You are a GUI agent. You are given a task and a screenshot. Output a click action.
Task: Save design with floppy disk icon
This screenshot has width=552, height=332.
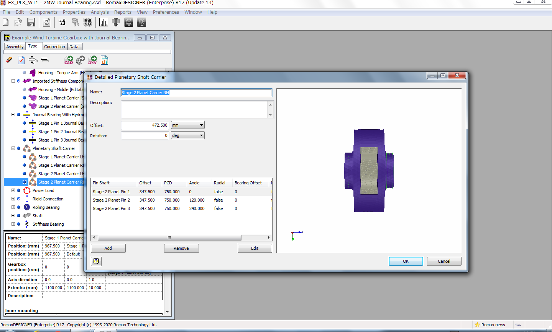(x=31, y=23)
